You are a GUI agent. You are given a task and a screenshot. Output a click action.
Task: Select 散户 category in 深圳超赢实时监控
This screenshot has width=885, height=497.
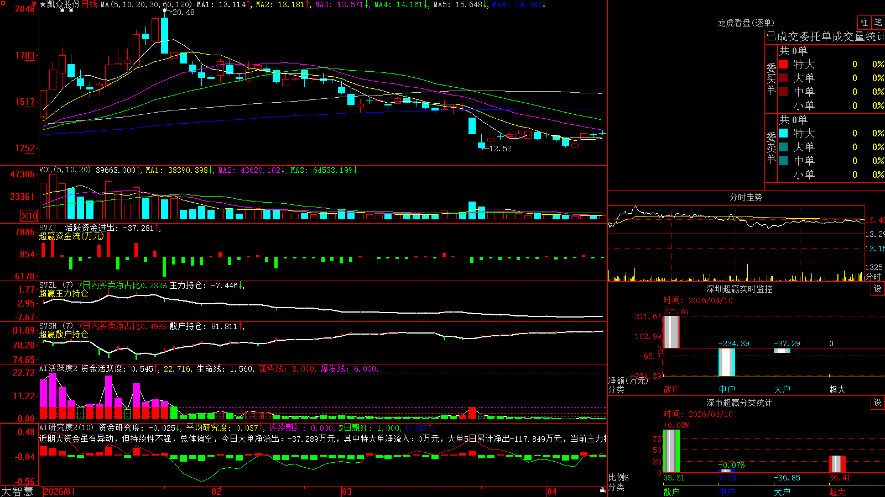(x=671, y=389)
